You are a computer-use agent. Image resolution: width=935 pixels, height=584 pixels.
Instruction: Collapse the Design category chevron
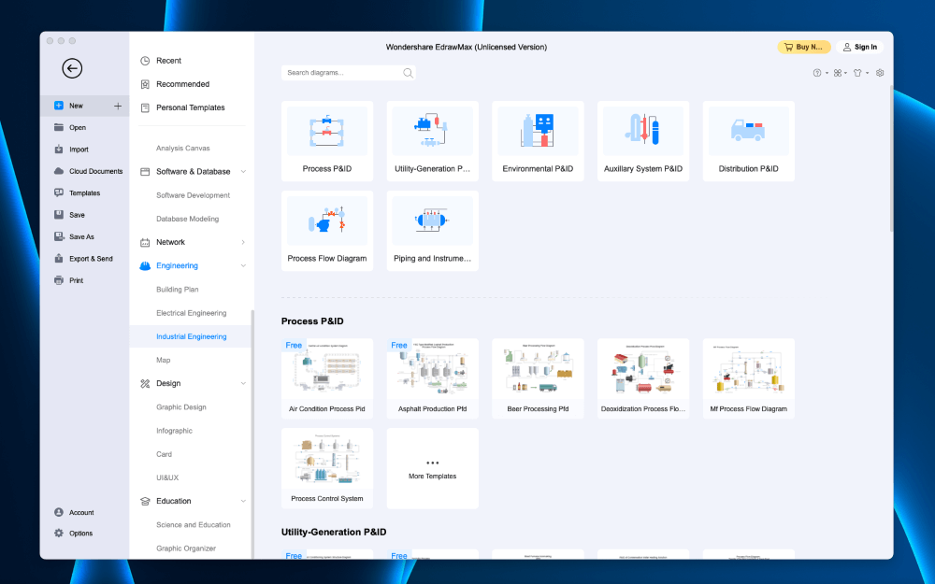(x=243, y=383)
